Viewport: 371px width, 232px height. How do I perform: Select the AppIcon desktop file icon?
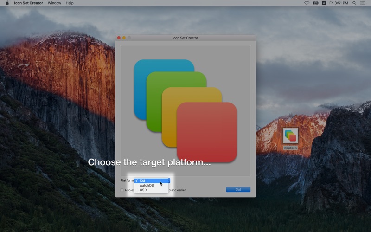click(290, 135)
